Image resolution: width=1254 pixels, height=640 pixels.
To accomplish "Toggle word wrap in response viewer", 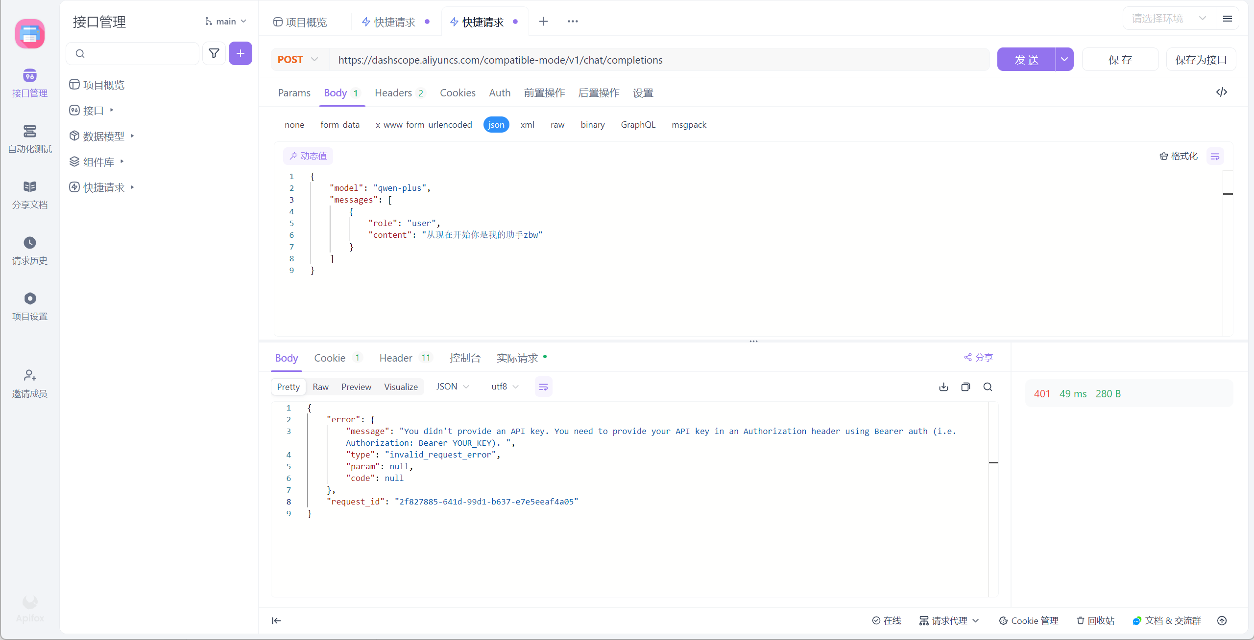I will [543, 387].
